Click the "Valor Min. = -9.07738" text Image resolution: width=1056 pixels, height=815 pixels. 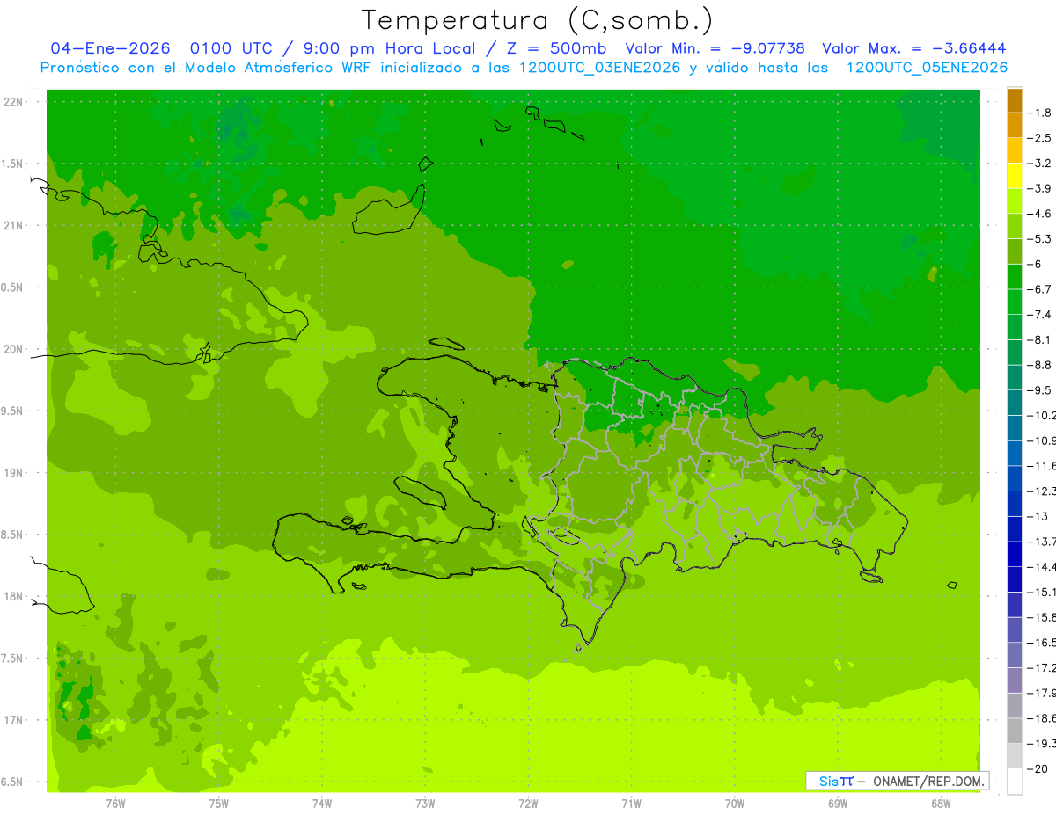pyautogui.click(x=715, y=48)
